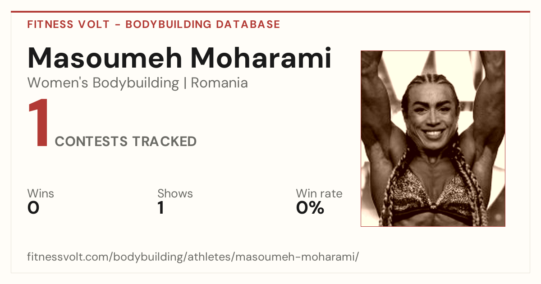Click the athlete photo thumbnail
Image resolution: width=541 pixels, height=284 pixels.
pos(433,138)
